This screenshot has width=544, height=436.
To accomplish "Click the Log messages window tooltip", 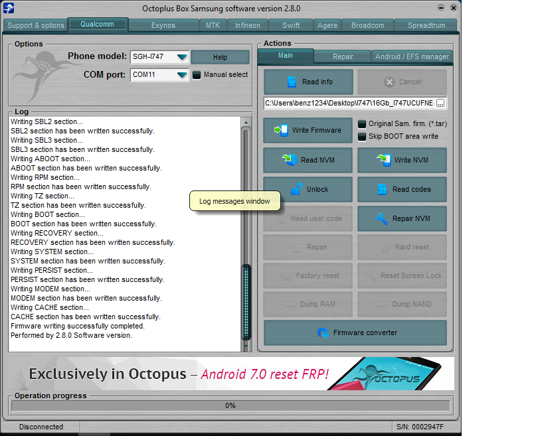I will 234,201.
